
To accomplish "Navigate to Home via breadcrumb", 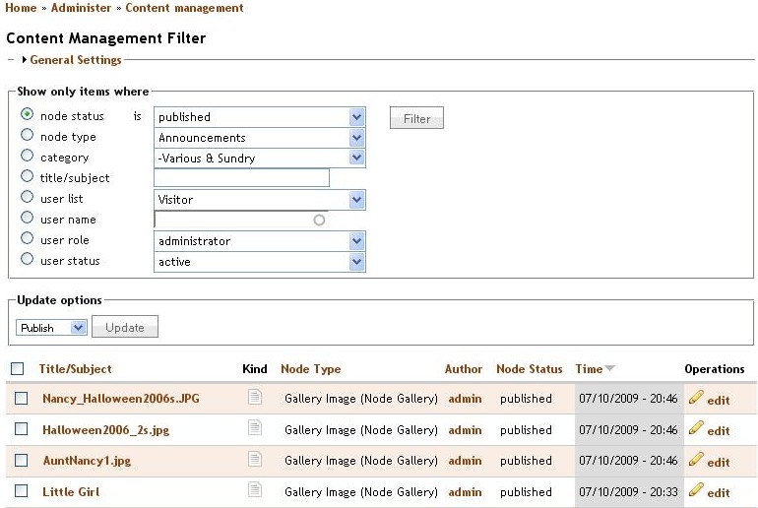I will coord(21,8).
